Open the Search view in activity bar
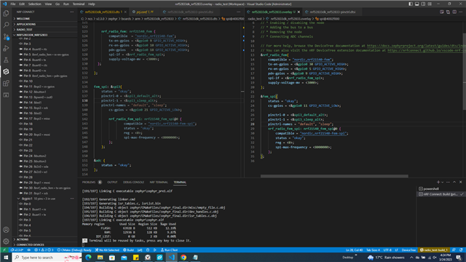Viewport: 466px width, 262px height. point(6,25)
